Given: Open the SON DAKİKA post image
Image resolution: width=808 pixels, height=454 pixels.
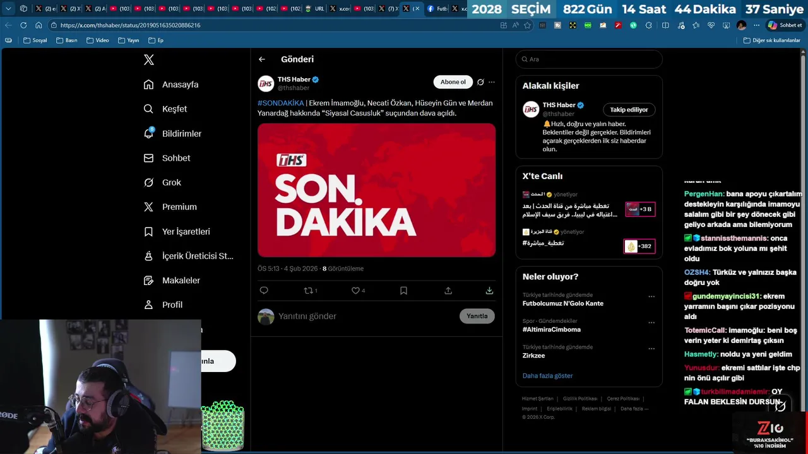Looking at the screenshot, I should [x=376, y=190].
